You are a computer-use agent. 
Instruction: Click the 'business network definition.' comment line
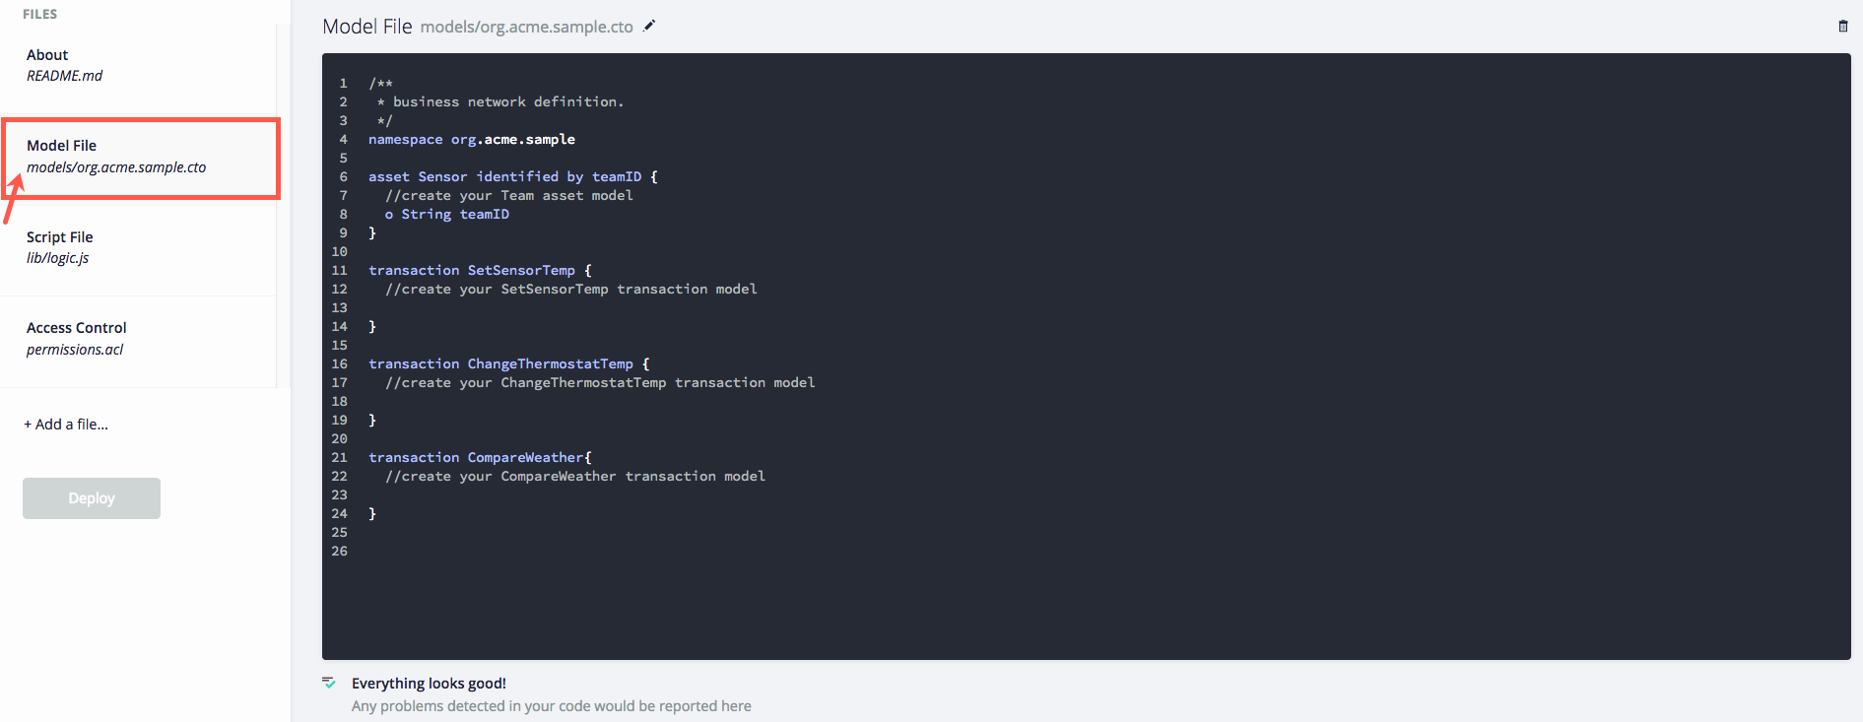[x=500, y=102]
